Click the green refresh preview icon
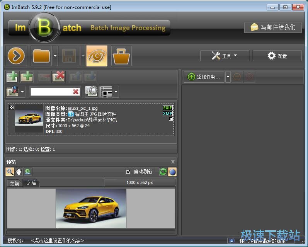Image resolution: width=308 pixels, height=247 pixels. pyautogui.click(x=163, y=172)
